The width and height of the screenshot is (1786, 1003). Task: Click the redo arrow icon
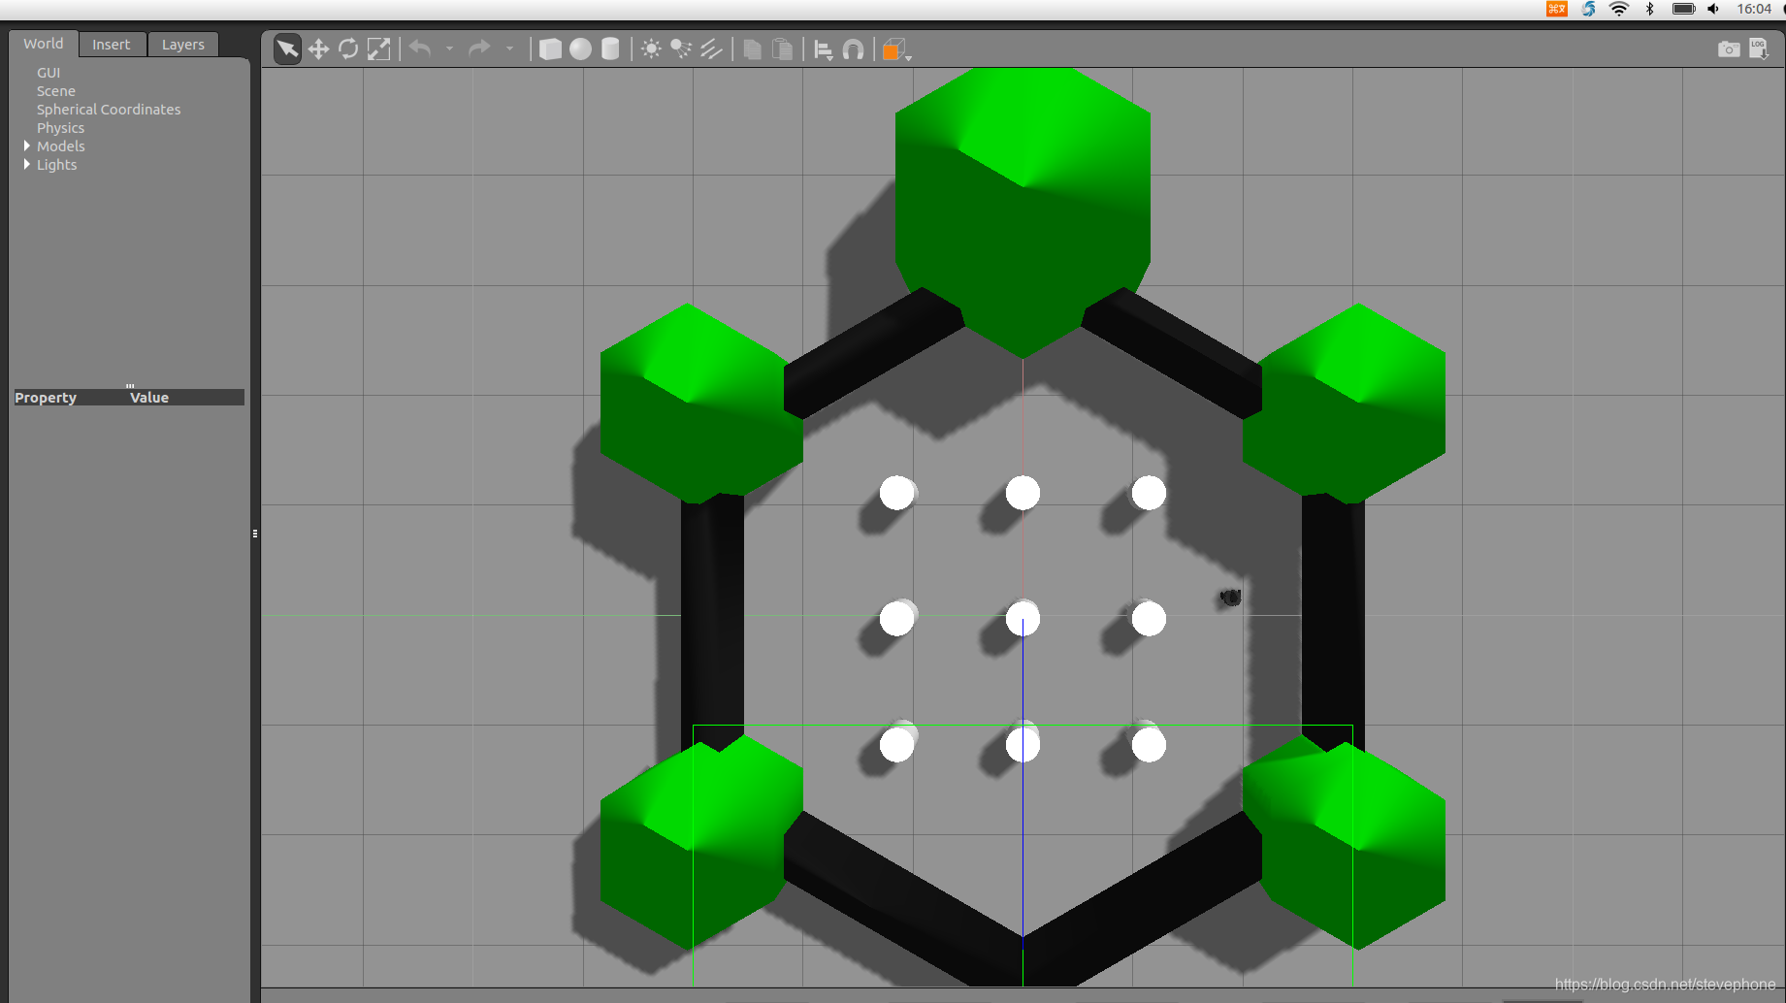click(x=479, y=48)
